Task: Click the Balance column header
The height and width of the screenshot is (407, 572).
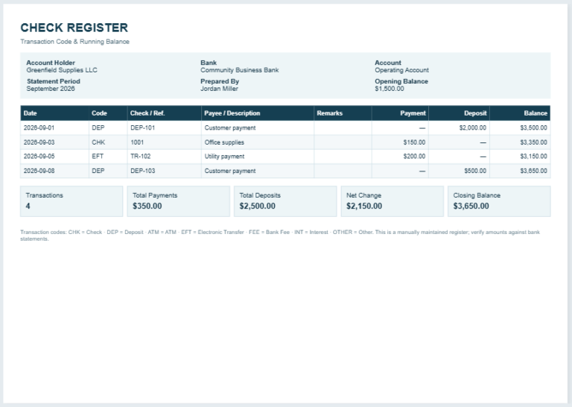Action: click(x=520, y=113)
